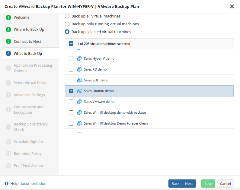Close the backup plan wizard dialog

tap(232, 6)
